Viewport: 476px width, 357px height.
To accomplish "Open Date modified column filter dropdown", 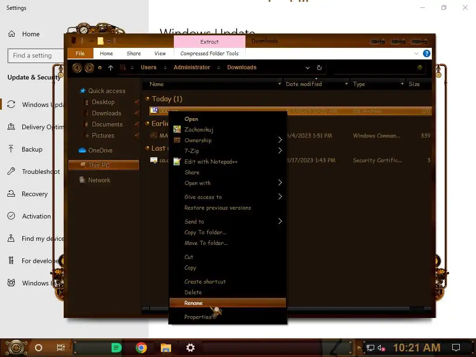I will coord(346,84).
